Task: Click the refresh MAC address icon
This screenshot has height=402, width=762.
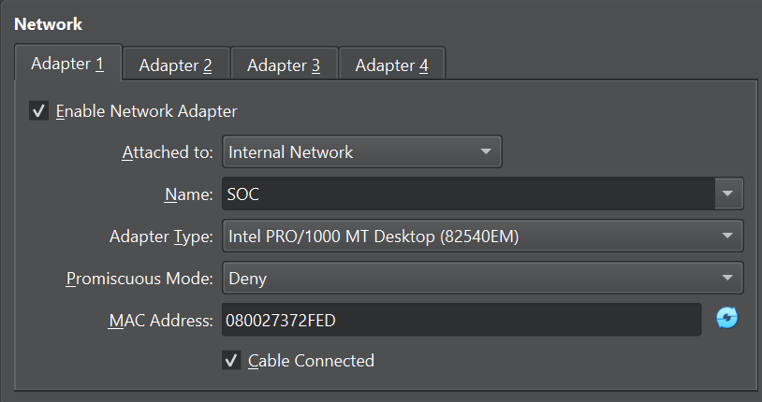Action: (726, 319)
